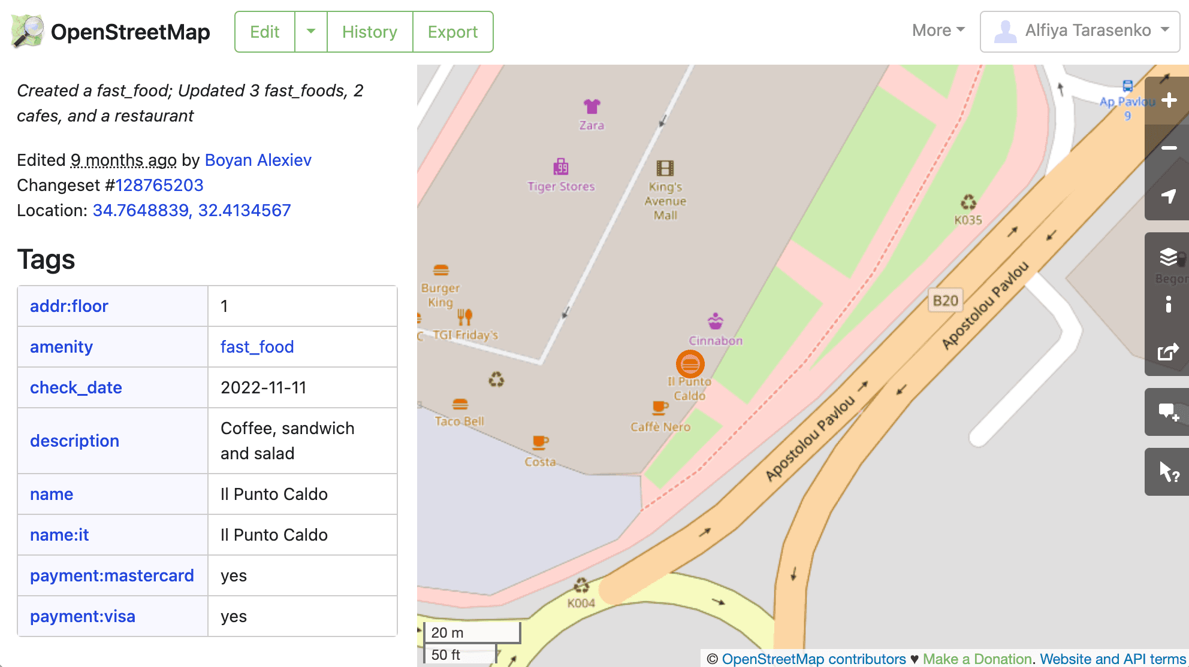
Task: Zoom out using the minus button
Action: click(1169, 148)
